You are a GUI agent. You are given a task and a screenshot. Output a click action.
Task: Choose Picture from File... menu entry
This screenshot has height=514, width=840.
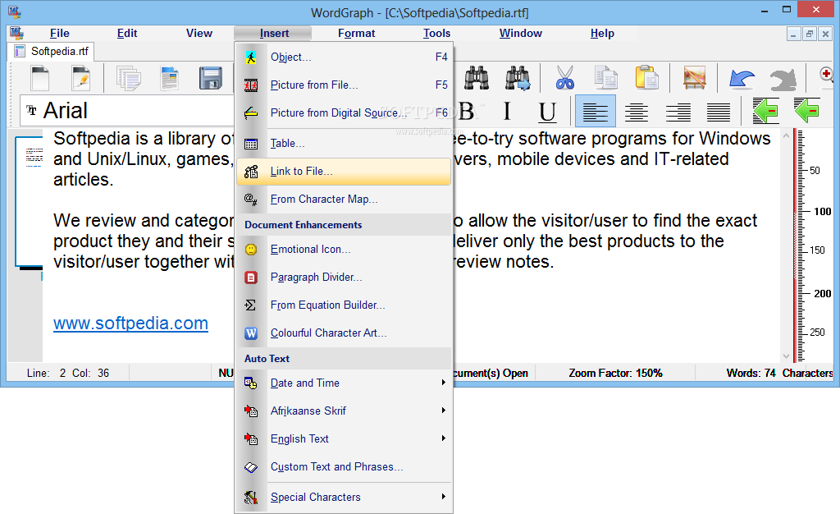(344, 85)
